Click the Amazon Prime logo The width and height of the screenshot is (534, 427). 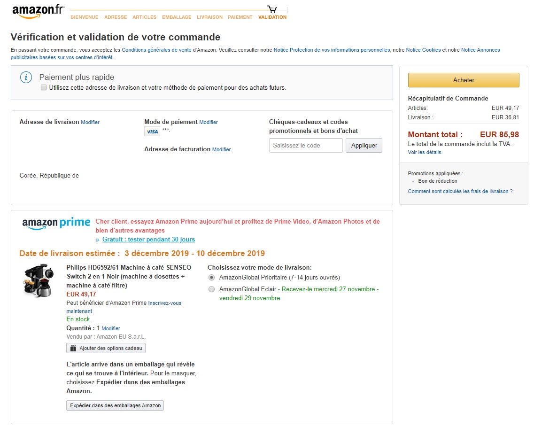[x=56, y=223]
